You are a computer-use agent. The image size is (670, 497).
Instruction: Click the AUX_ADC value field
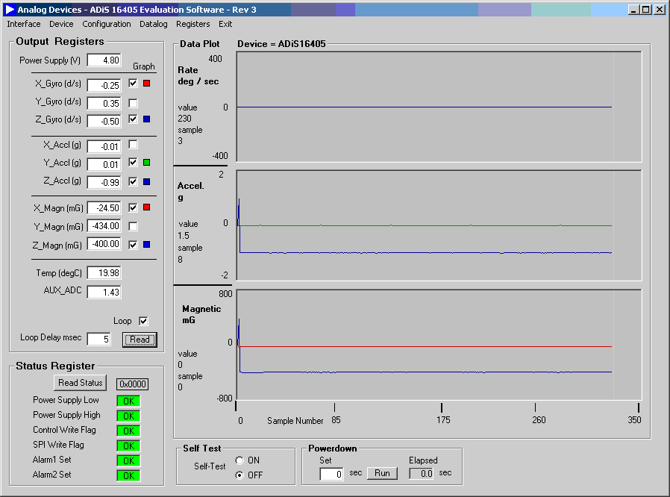point(104,293)
